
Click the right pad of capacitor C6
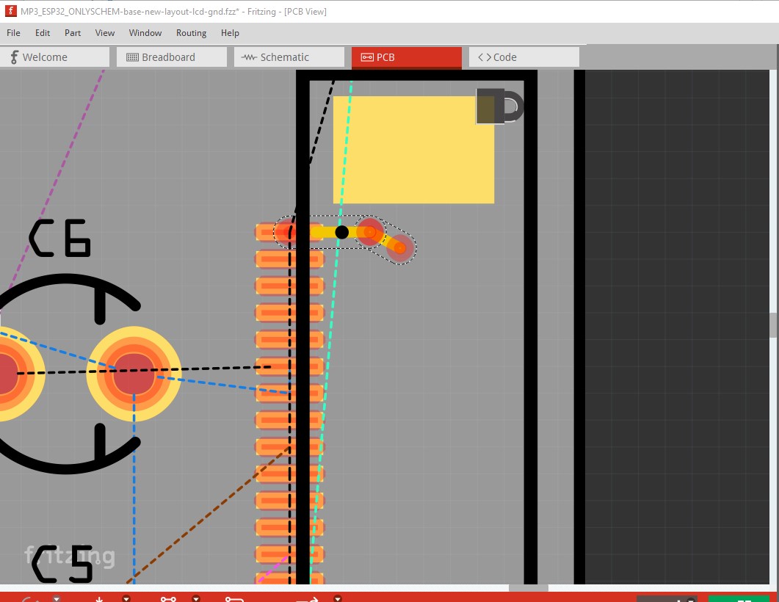click(x=134, y=374)
